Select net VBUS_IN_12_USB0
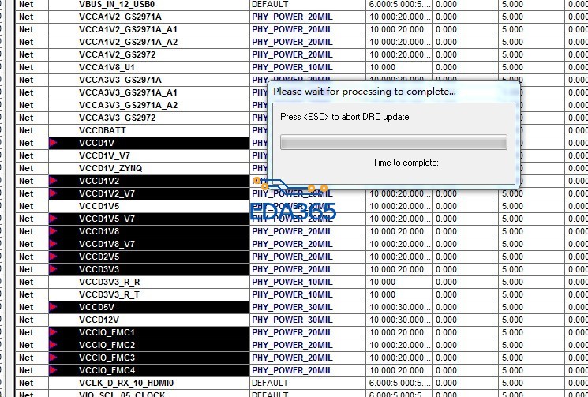The width and height of the screenshot is (588, 397). (x=117, y=4)
